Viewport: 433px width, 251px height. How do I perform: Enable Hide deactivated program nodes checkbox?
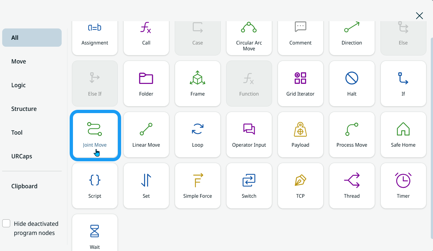[x=6, y=224]
